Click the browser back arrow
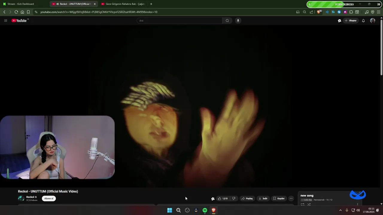 pyautogui.click(x=4, y=12)
